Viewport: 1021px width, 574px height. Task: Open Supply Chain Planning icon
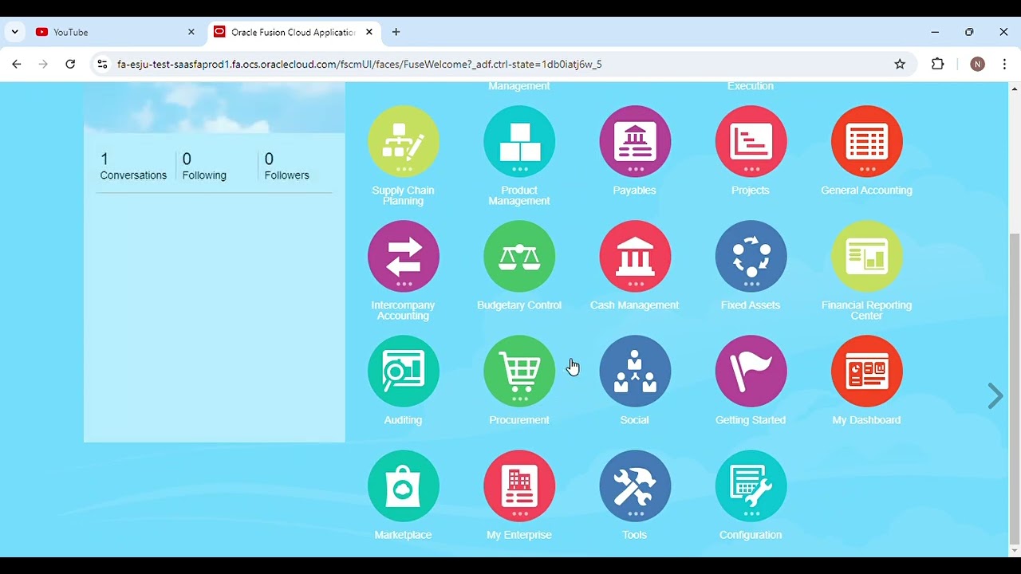(404, 141)
